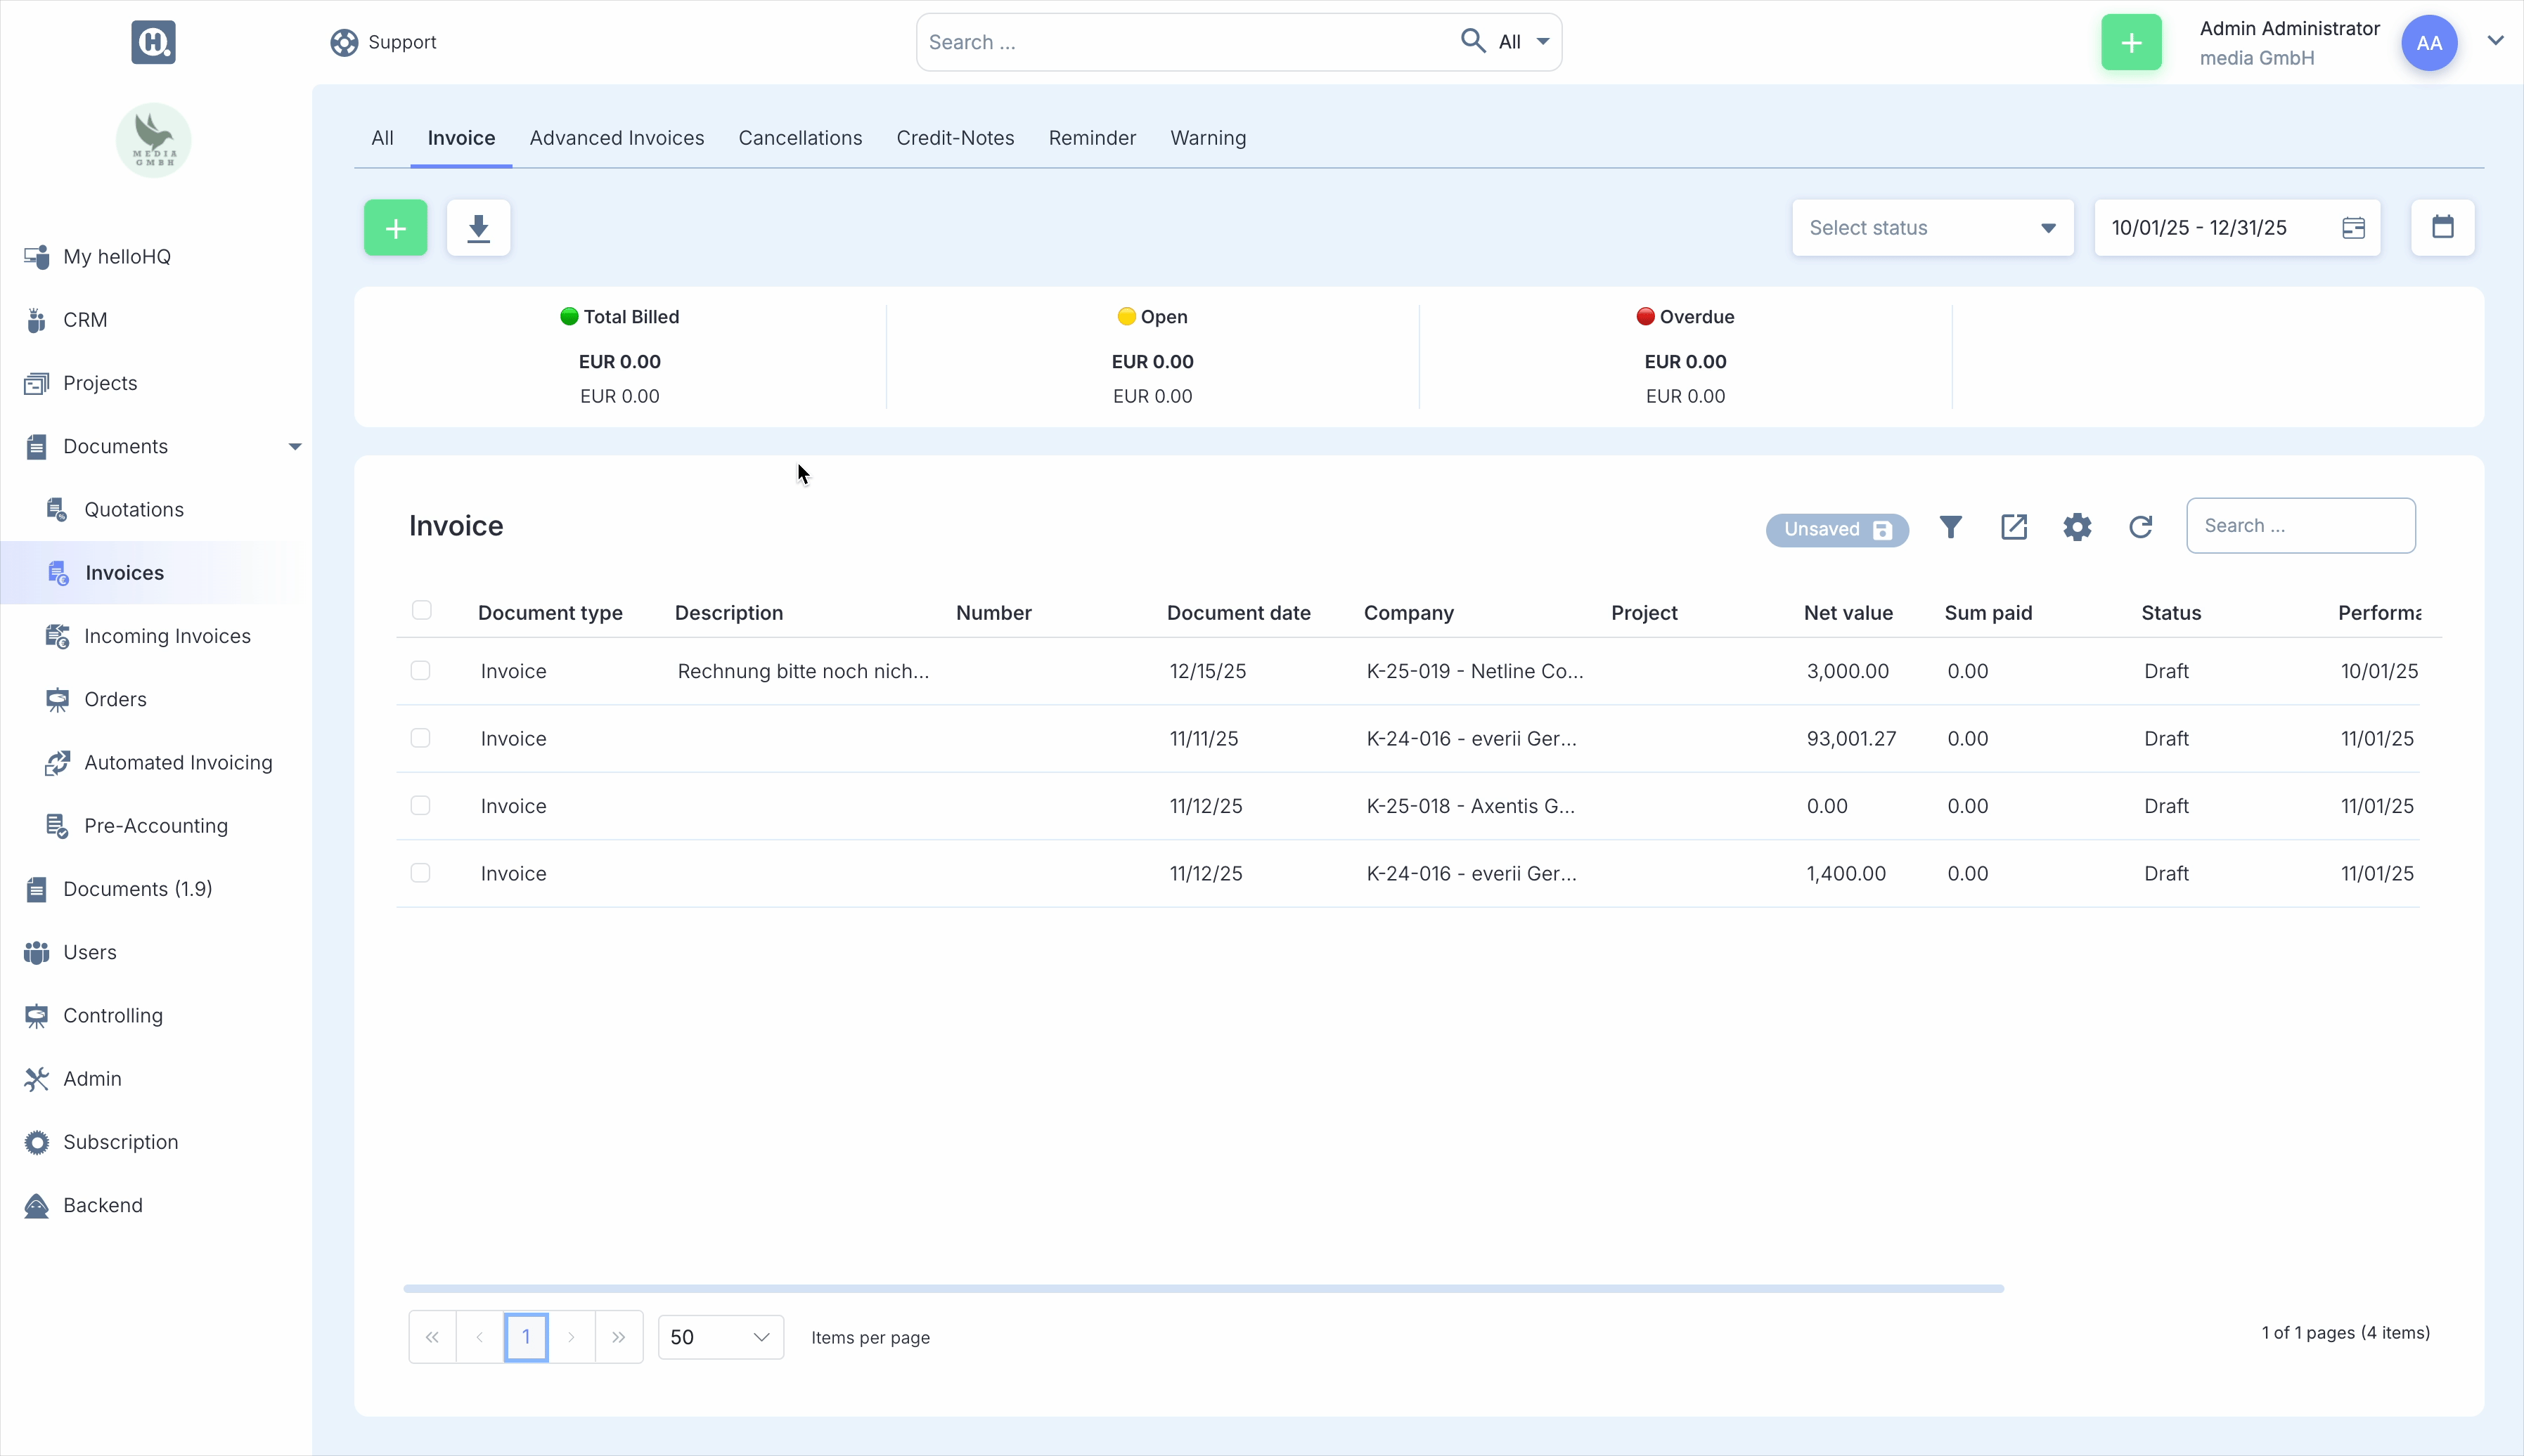Open the Advanced Invoices tab

pos(617,138)
